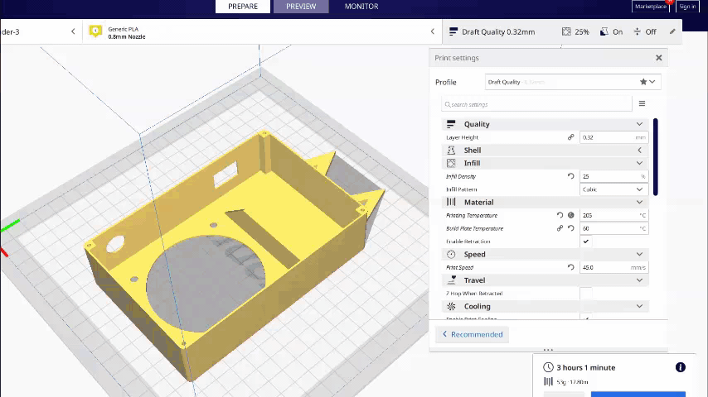Switch to the PREPARE stage tab
This screenshot has height=397, width=708.
(243, 7)
